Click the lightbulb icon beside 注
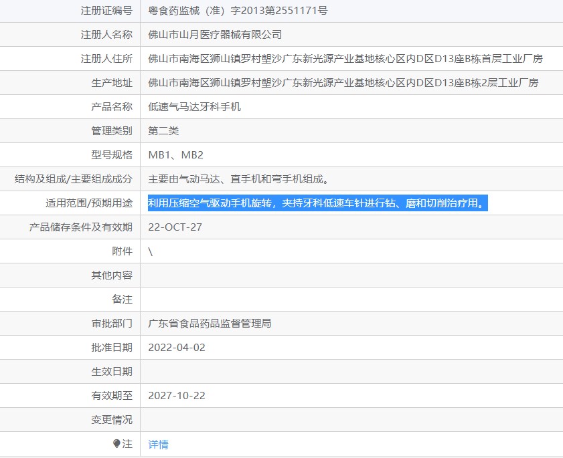This screenshot has height=458, width=563. pos(116,444)
